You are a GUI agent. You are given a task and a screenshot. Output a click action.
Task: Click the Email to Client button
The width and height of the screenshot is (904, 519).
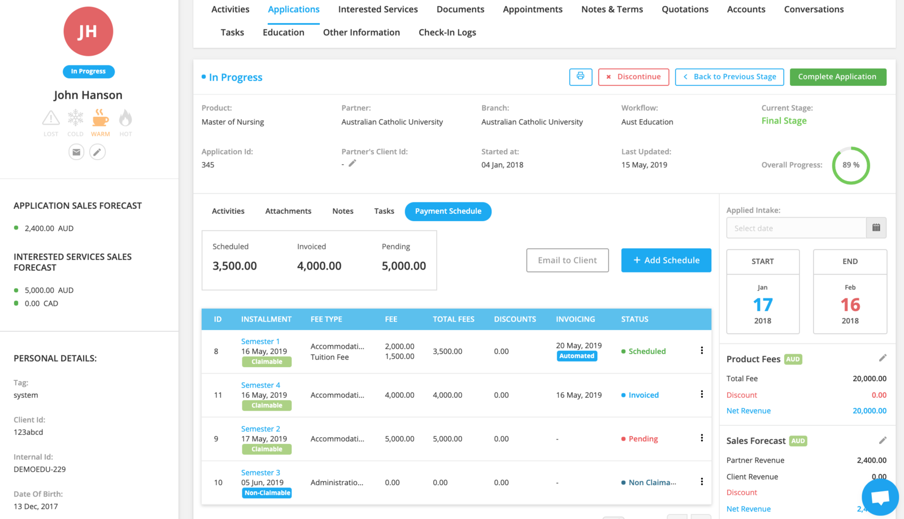pos(567,260)
